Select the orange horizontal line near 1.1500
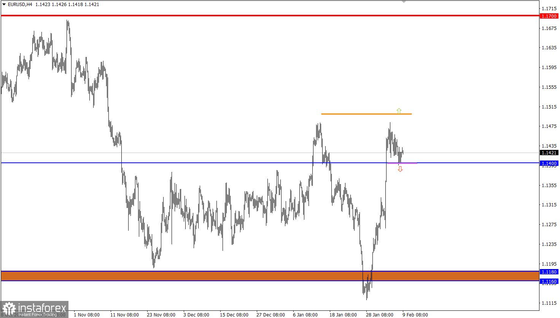This screenshot has height=318, width=560. [x=366, y=114]
